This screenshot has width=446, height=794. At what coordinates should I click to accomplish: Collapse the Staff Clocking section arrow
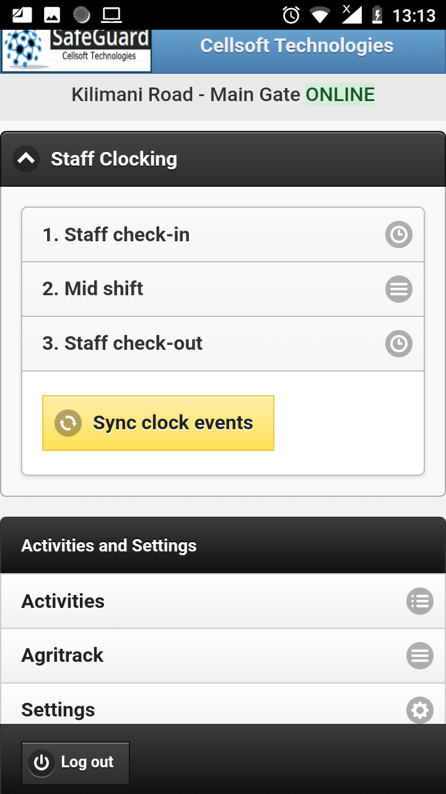tap(26, 159)
